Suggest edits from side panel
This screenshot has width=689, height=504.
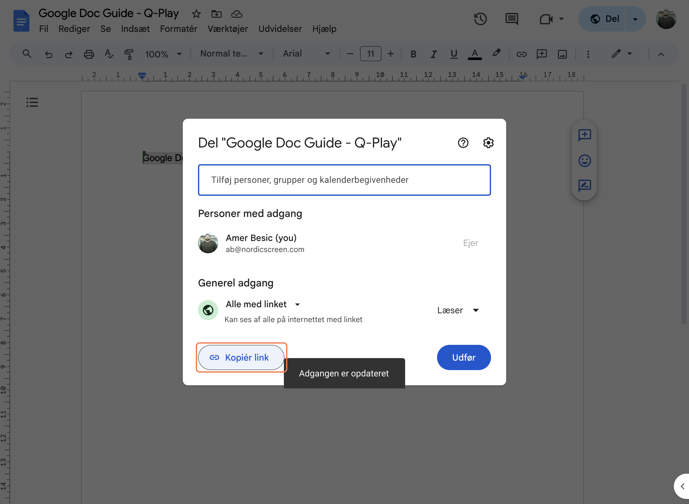click(584, 185)
